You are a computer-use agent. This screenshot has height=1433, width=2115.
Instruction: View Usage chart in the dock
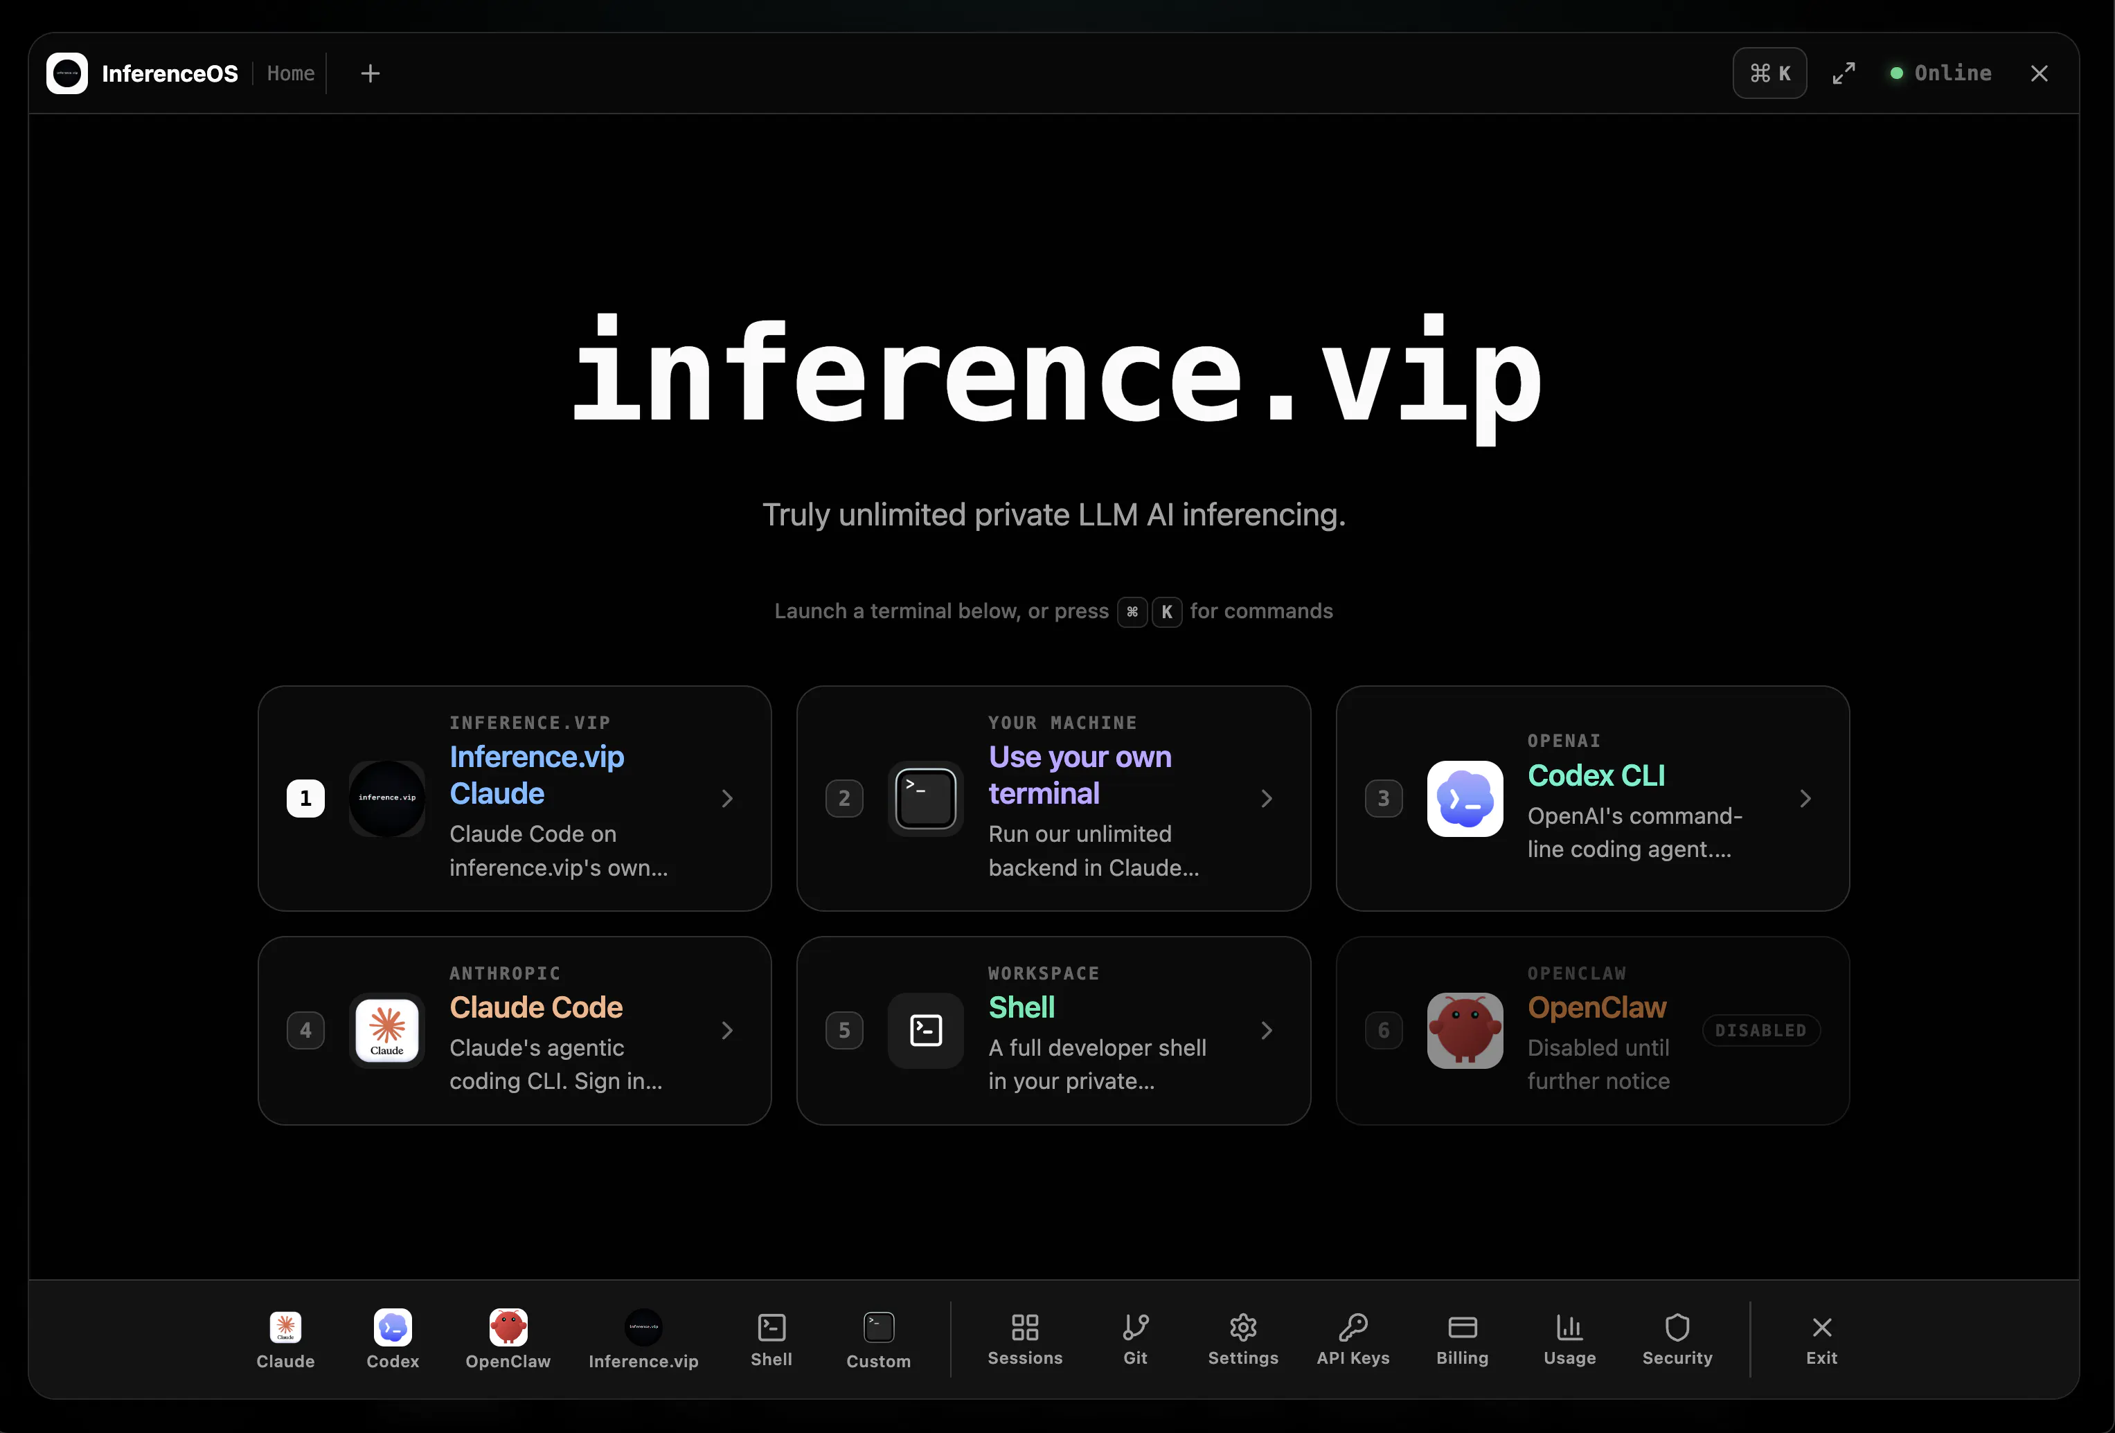pos(1569,1338)
